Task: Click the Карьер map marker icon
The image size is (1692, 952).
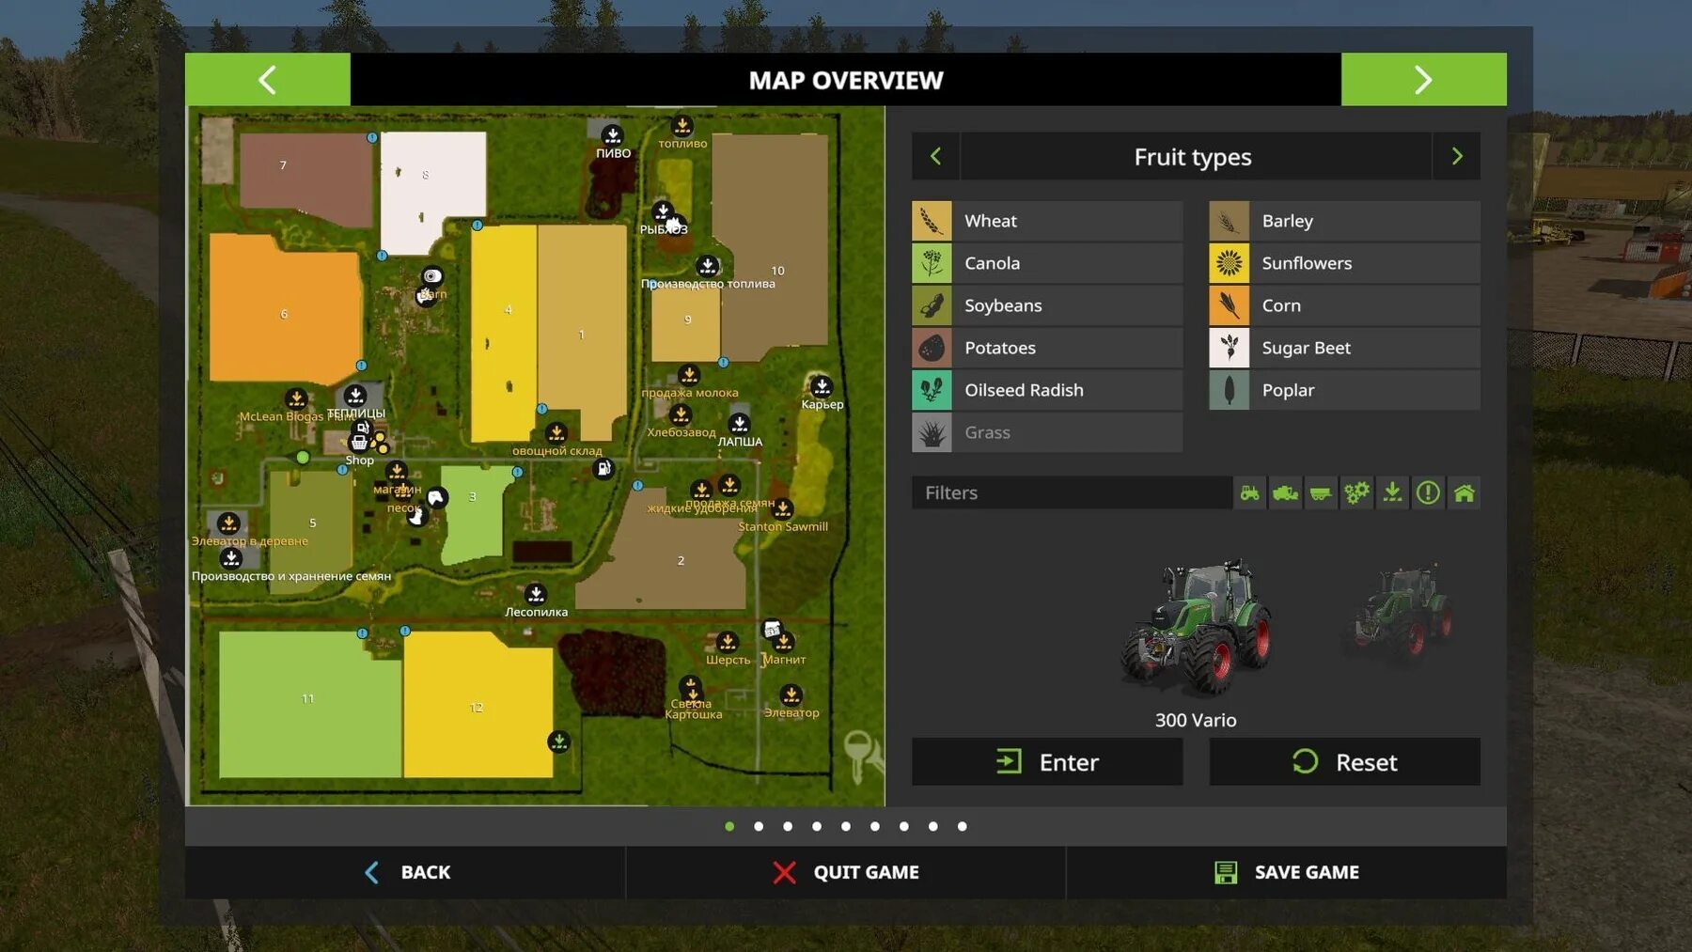Action: point(822,385)
